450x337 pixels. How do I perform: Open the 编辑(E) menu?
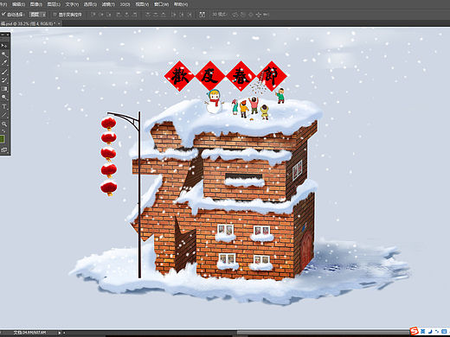[x=19, y=4]
